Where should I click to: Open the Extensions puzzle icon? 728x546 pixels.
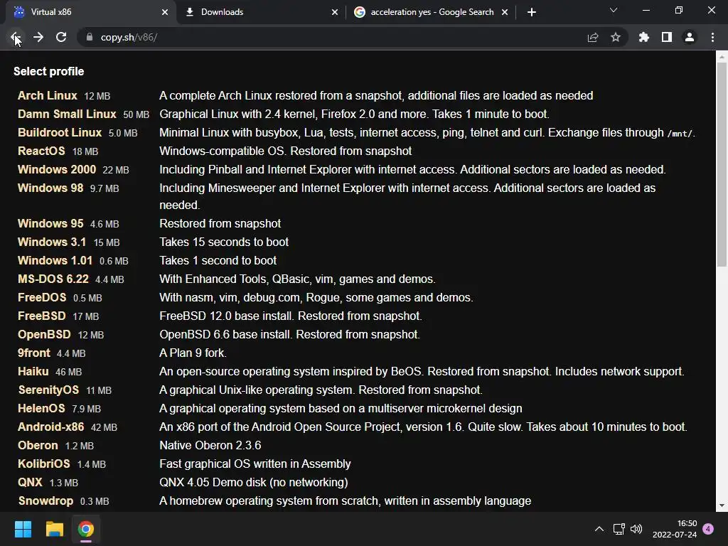click(643, 37)
